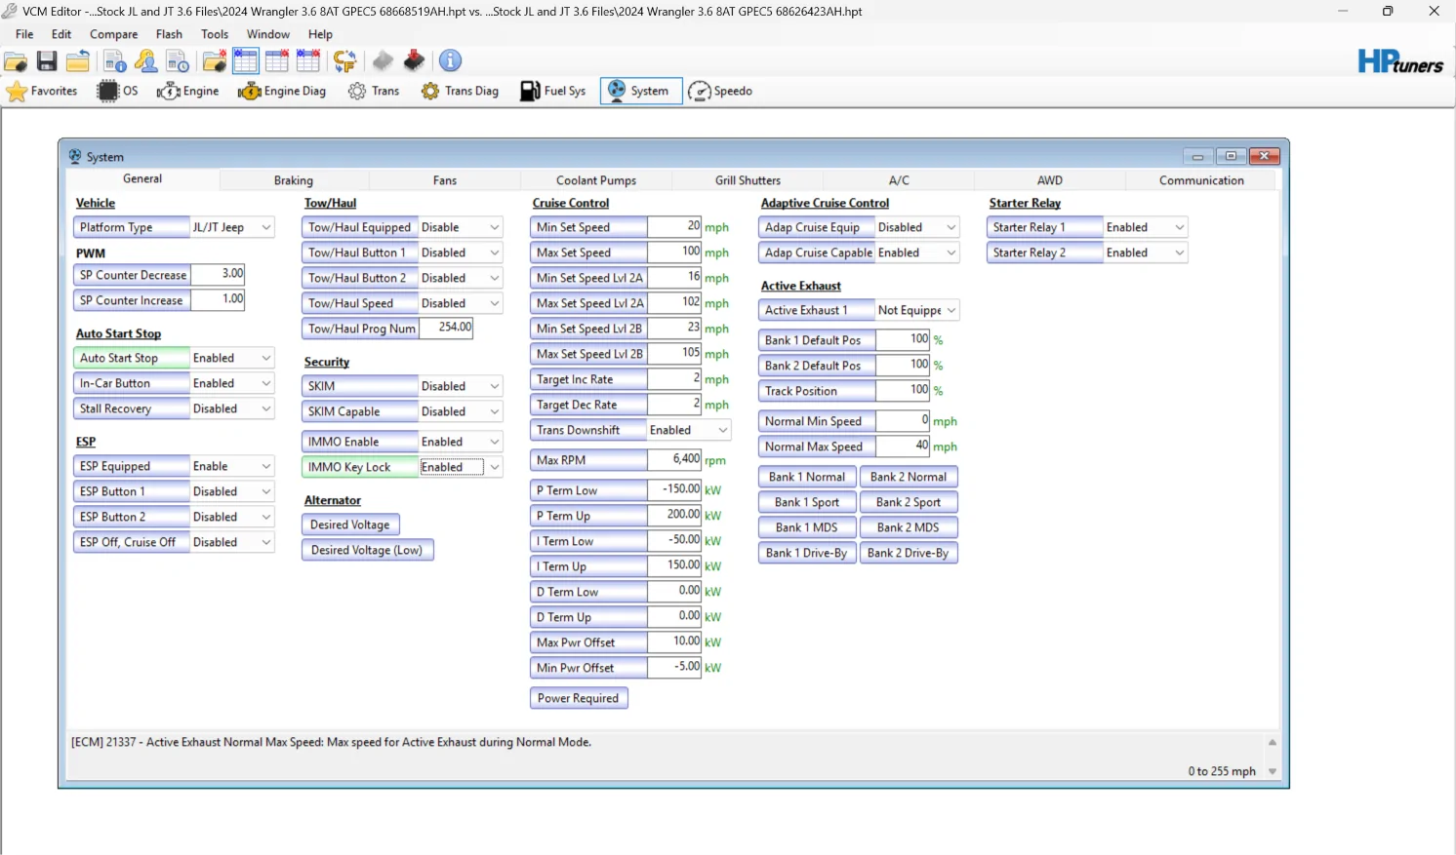
Task: Switch to the Coolant Pumps tab
Action: click(x=596, y=180)
